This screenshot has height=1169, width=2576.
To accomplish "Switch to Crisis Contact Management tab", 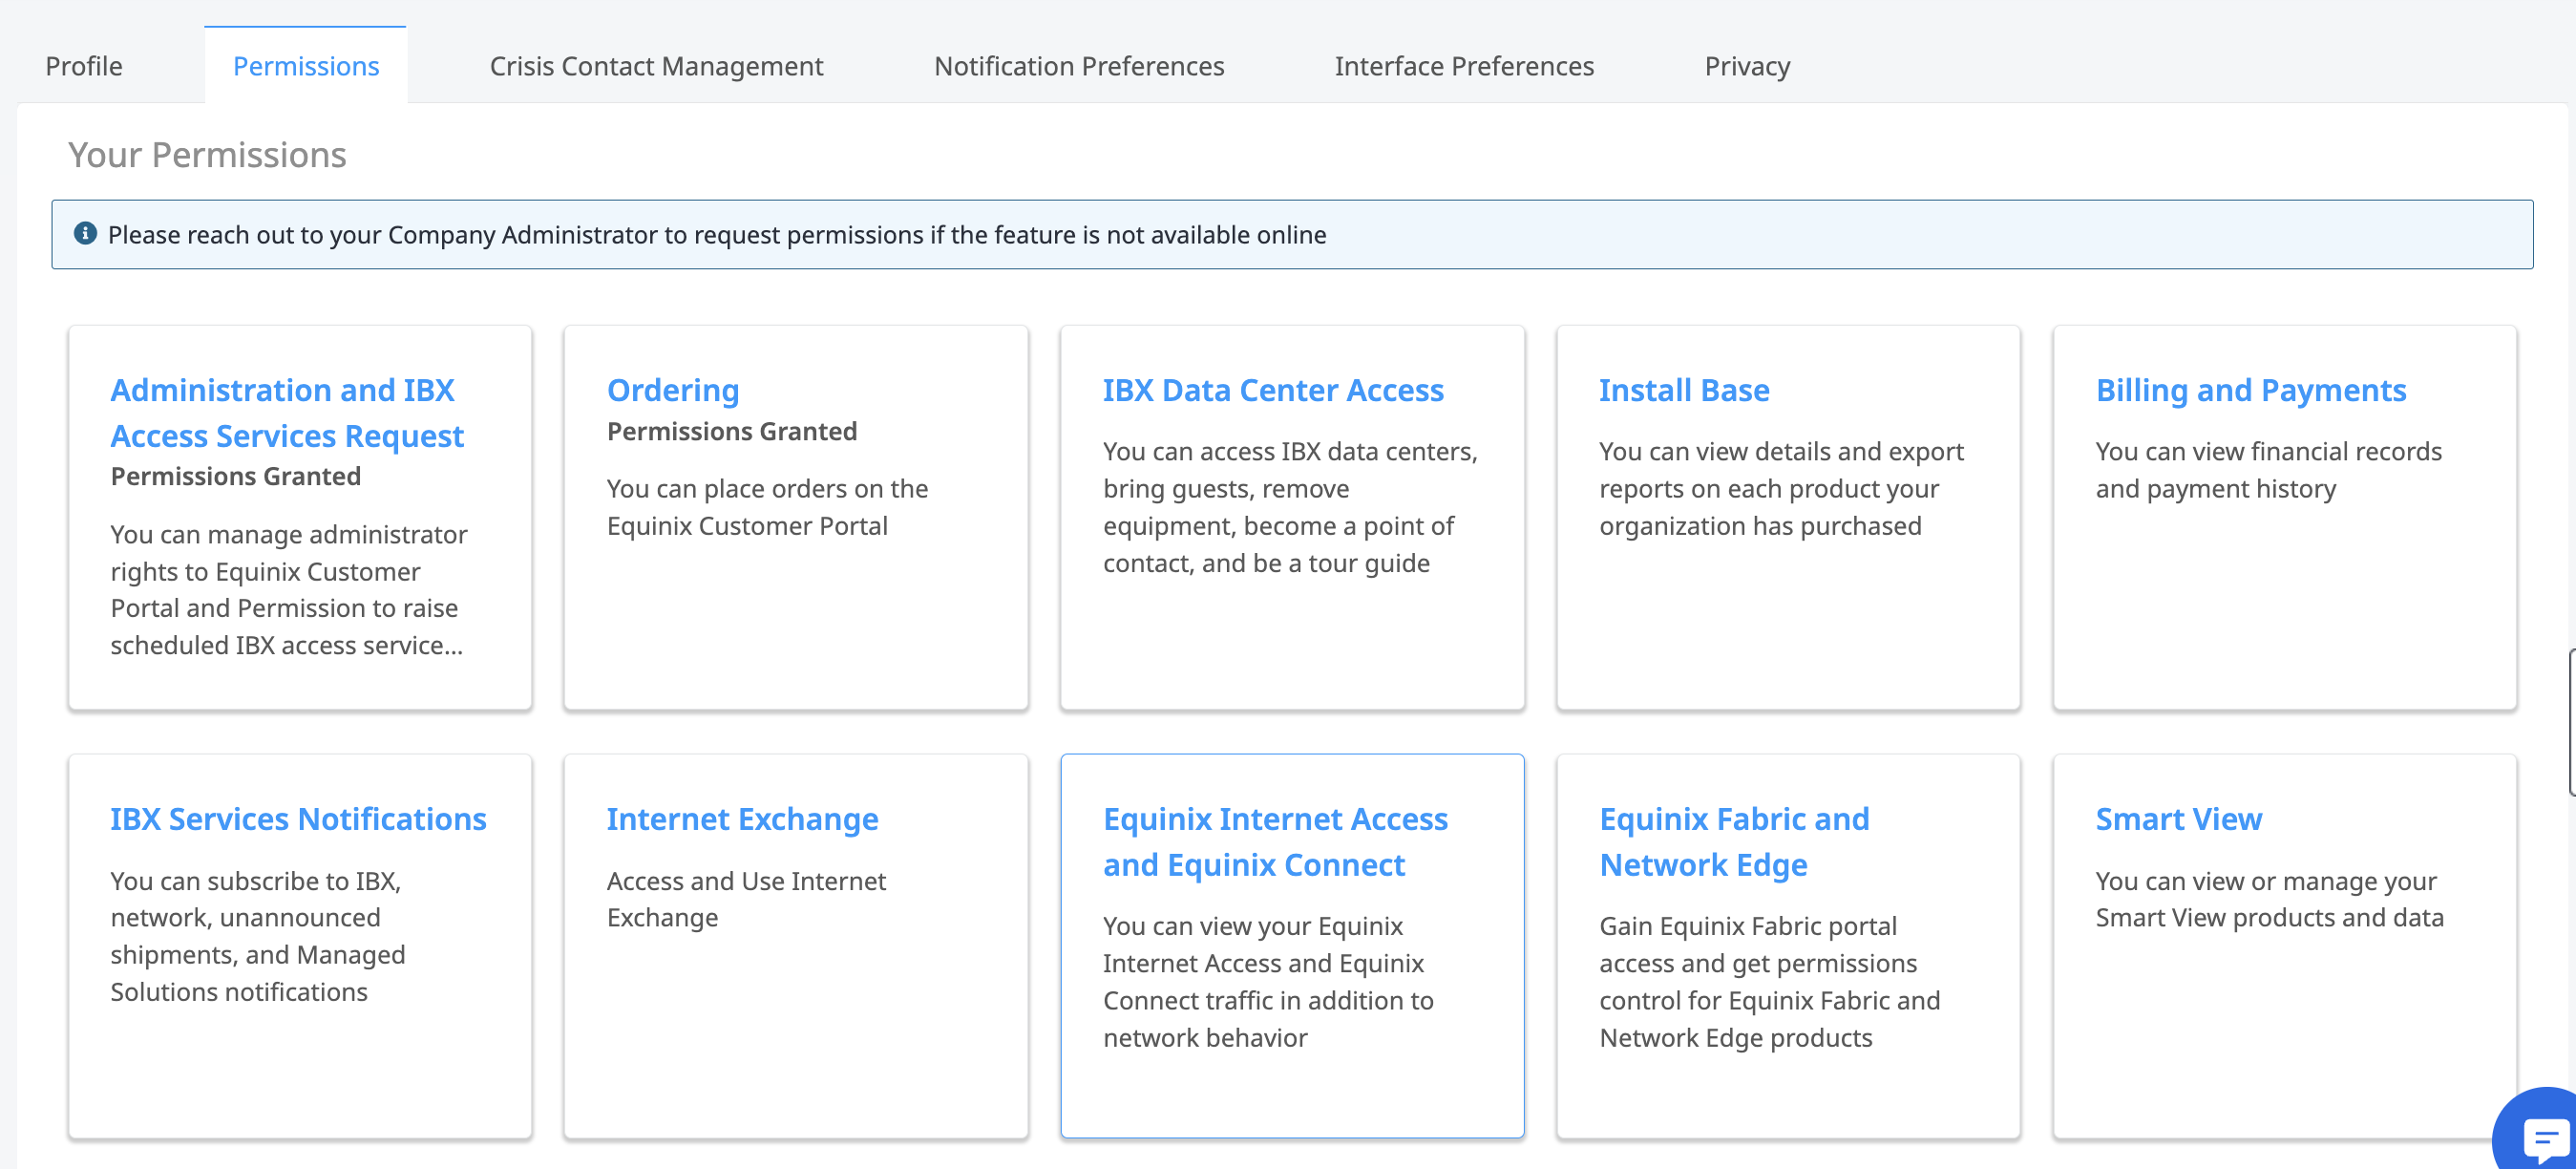I will pos(656,66).
